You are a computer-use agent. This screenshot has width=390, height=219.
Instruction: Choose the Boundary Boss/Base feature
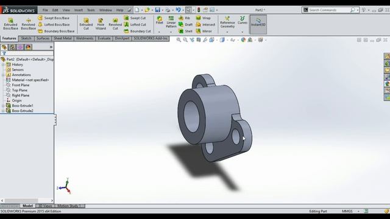(56, 31)
